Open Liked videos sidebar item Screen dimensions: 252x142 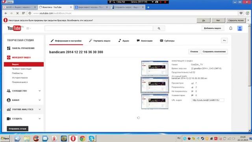pyautogui.click(x=20, y=82)
